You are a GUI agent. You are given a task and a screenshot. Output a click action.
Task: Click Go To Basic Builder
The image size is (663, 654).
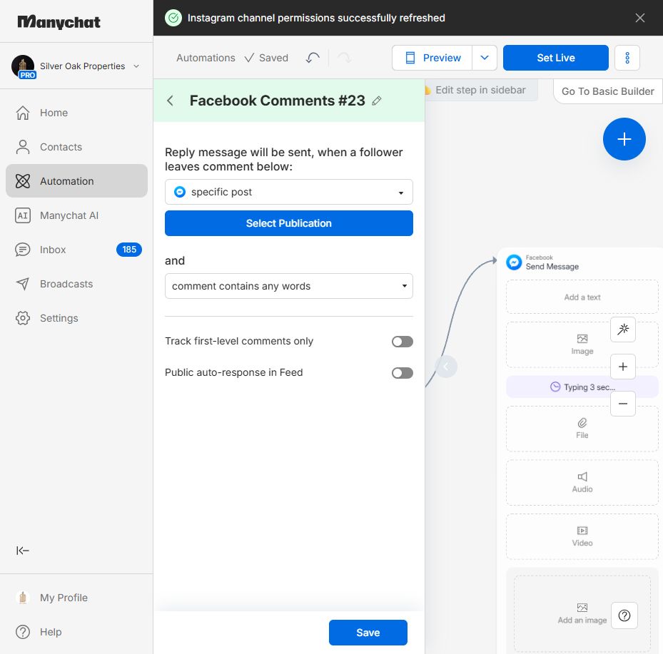tap(607, 91)
